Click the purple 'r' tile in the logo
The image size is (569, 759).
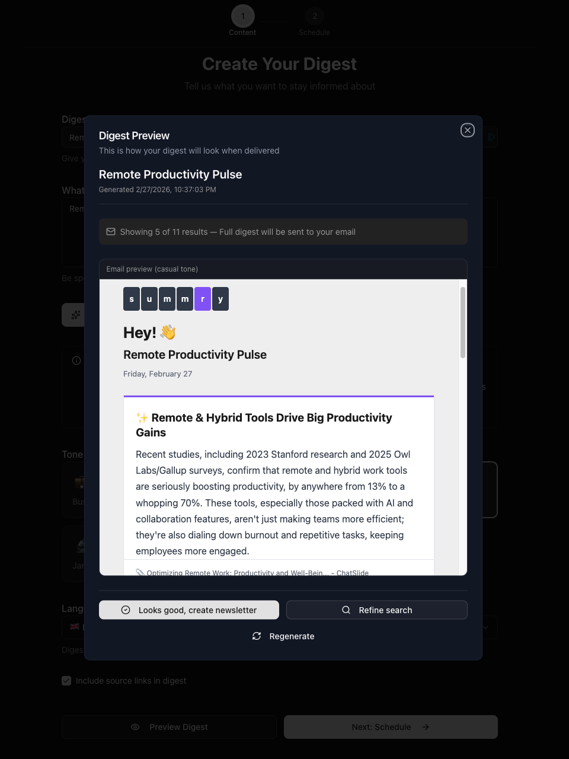(x=203, y=299)
